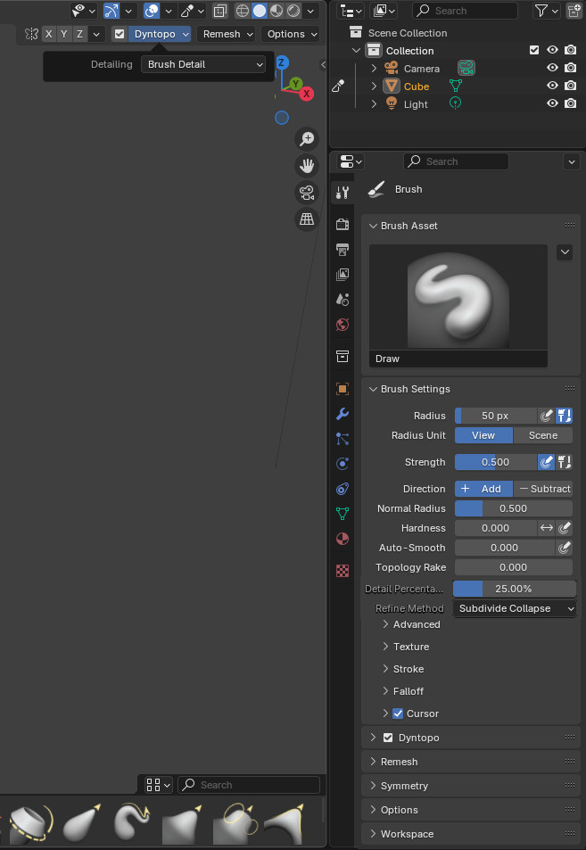
Task: Open the Scene properties tab
Action: [343, 299]
